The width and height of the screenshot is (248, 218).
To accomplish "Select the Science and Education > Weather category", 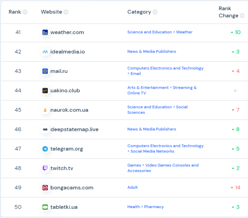I will tap(160, 32).
